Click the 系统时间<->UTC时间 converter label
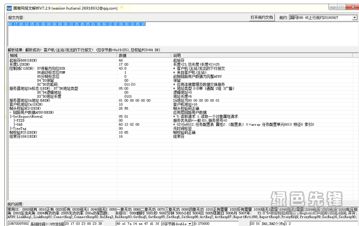 pyautogui.click(x=47, y=224)
